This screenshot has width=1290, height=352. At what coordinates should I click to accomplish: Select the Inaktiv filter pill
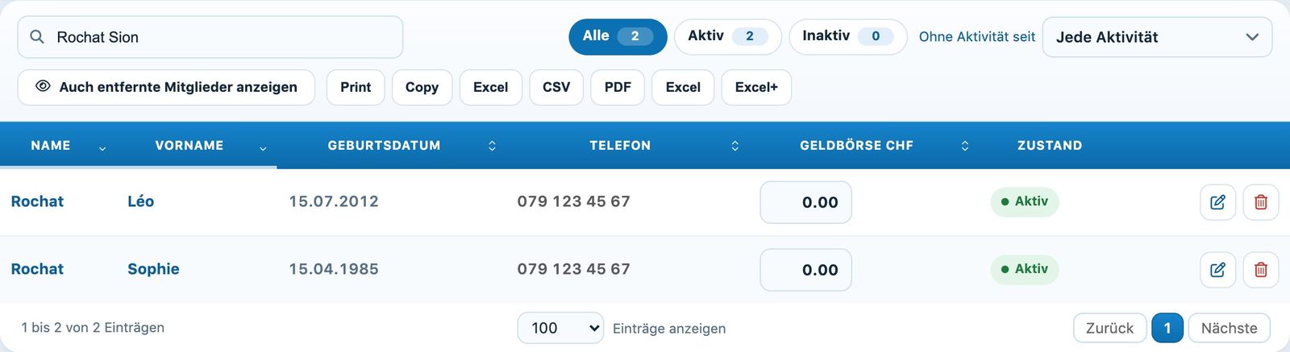point(847,36)
